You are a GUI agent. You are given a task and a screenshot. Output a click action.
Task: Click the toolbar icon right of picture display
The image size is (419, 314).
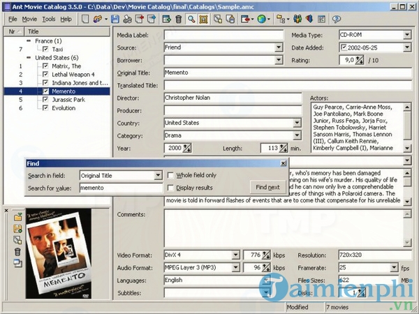click(218, 20)
